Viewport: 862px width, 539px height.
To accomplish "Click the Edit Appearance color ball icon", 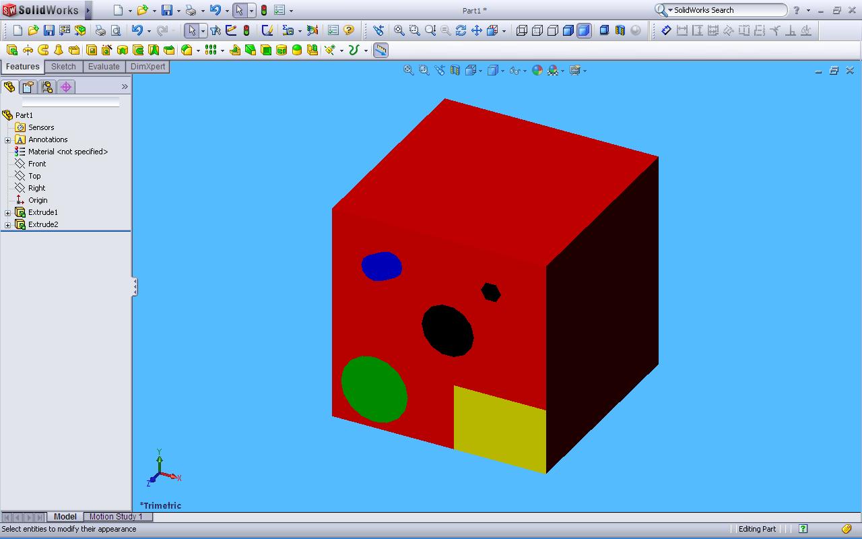I will coord(537,70).
